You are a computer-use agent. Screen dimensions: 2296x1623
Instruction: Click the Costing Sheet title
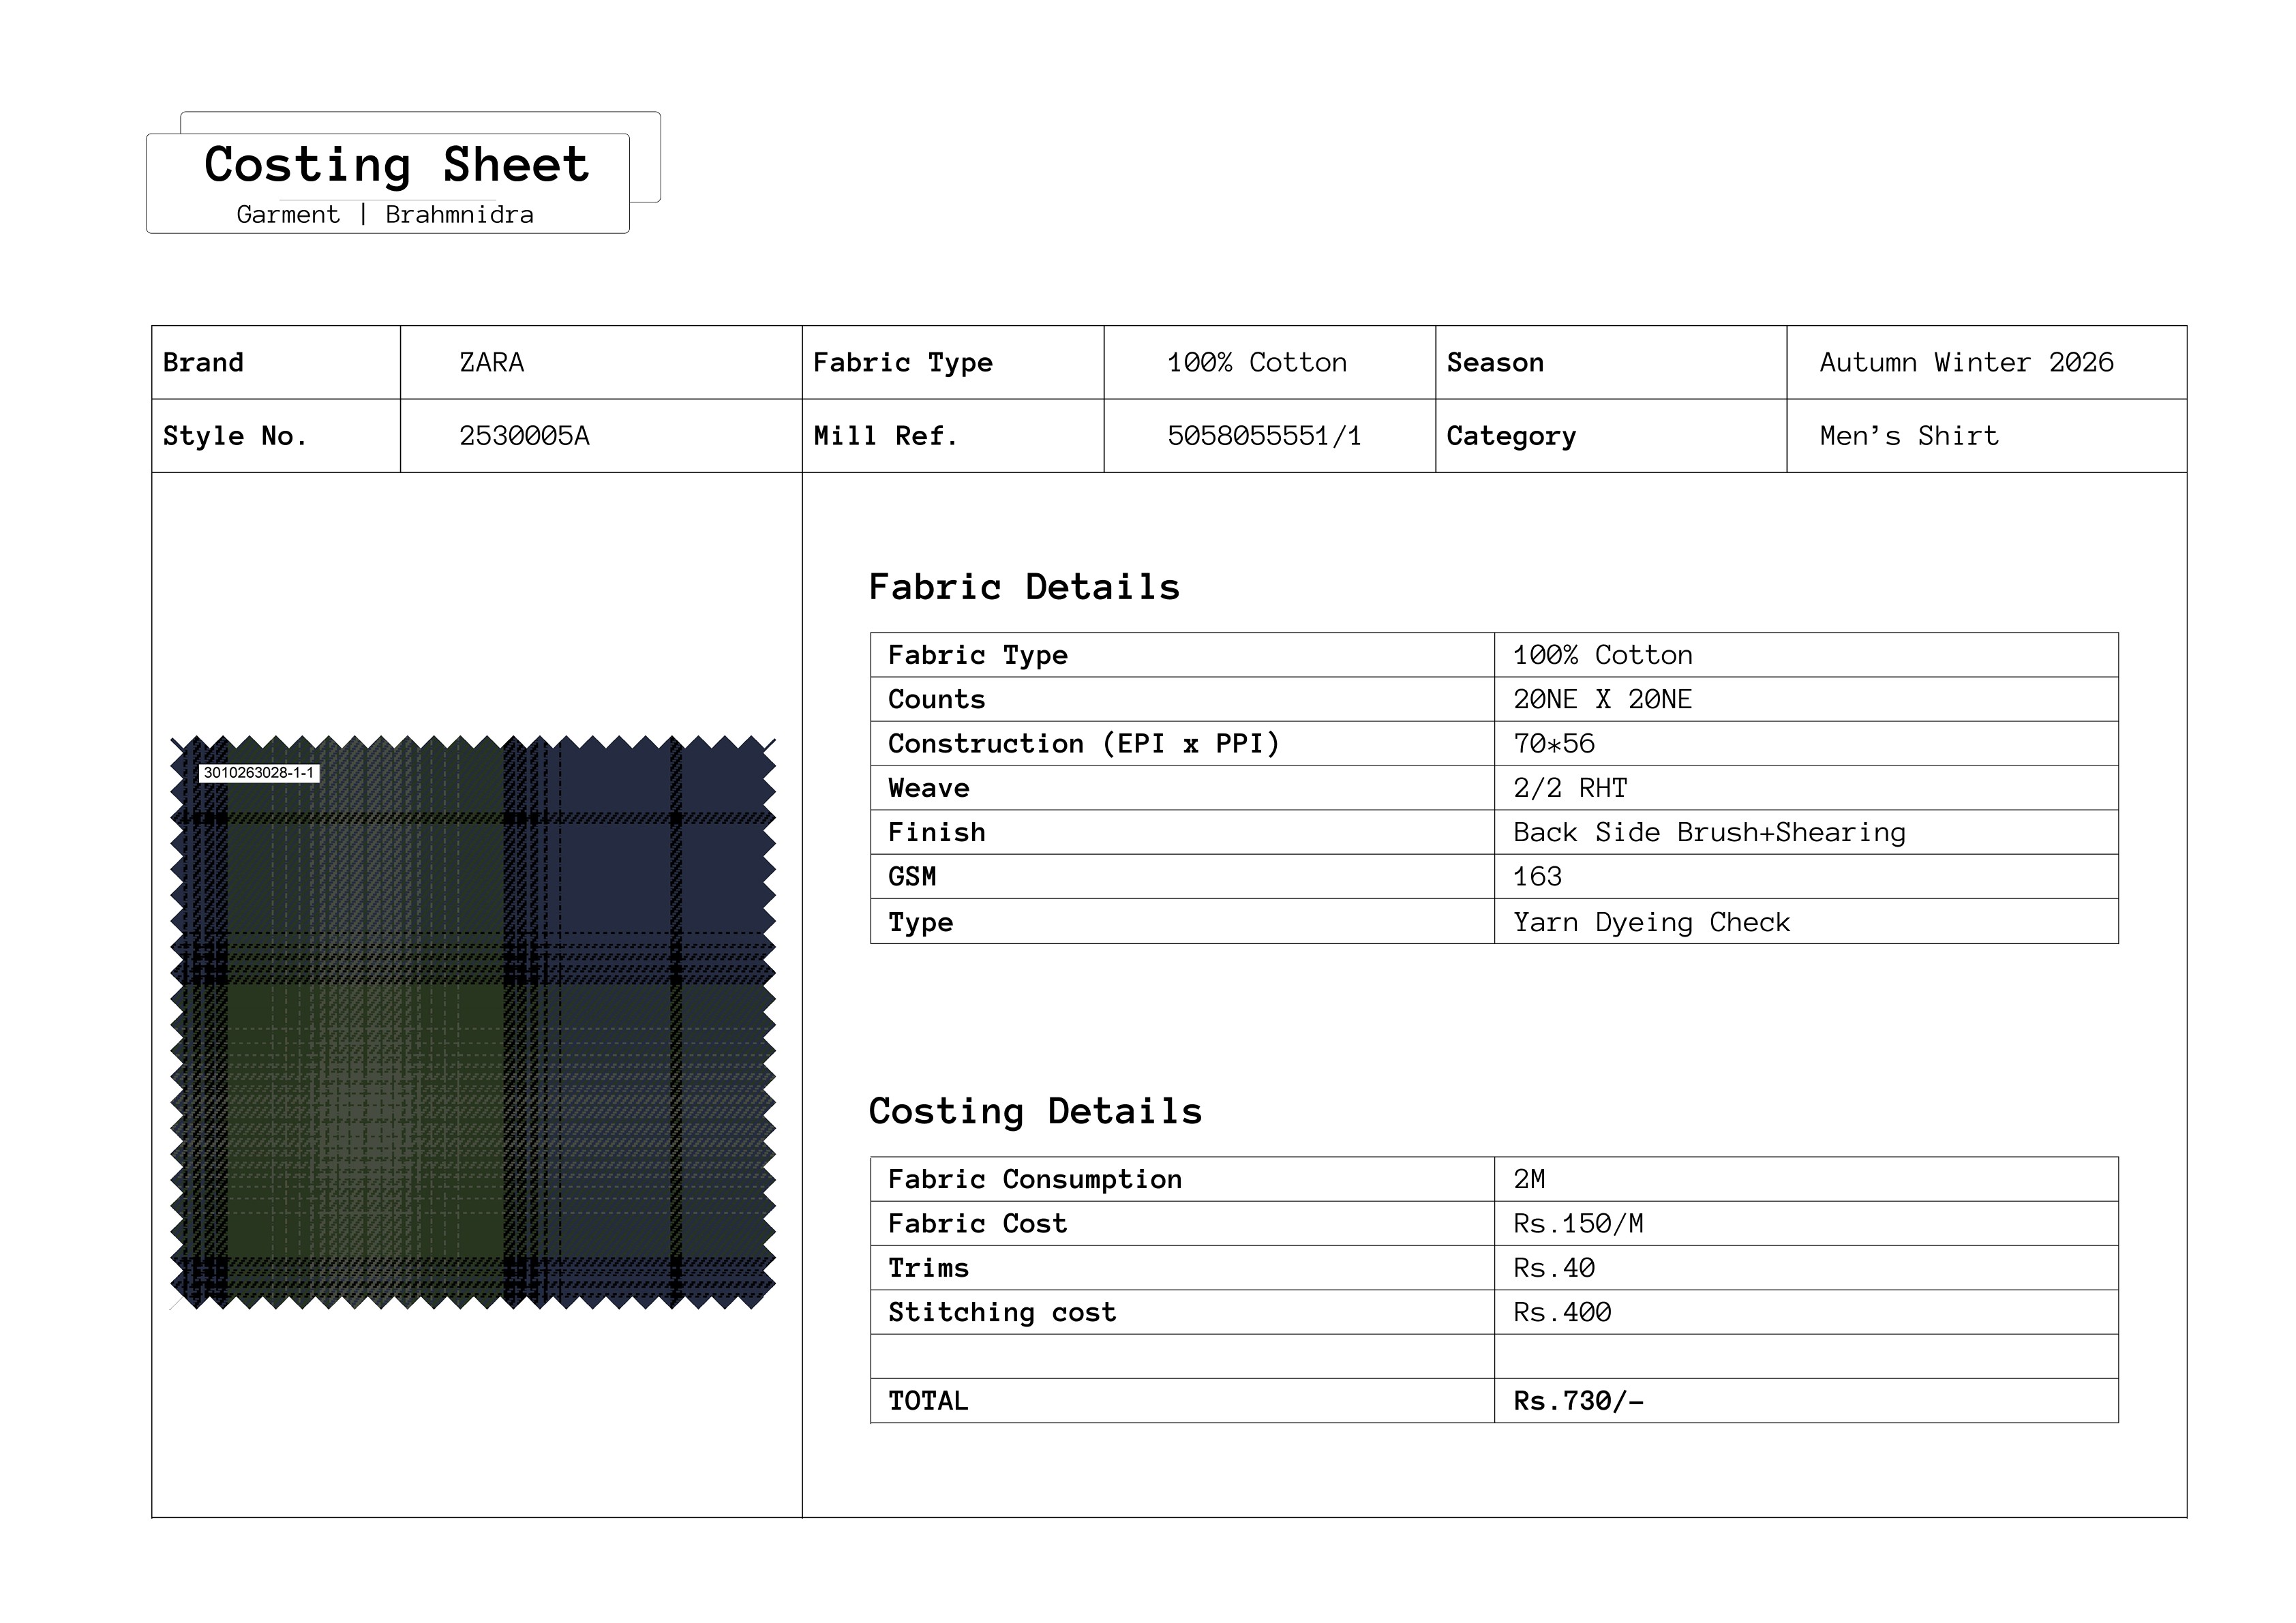coord(396,165)
